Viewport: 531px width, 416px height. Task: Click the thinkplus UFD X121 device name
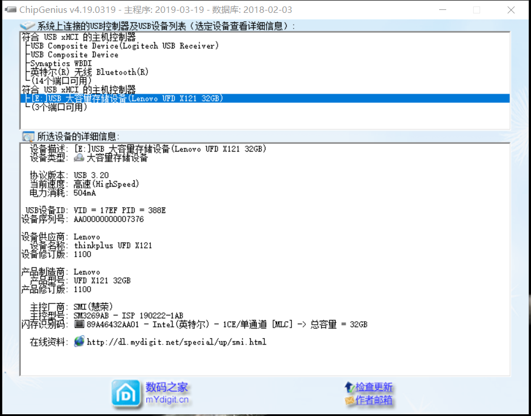[113, 245]
